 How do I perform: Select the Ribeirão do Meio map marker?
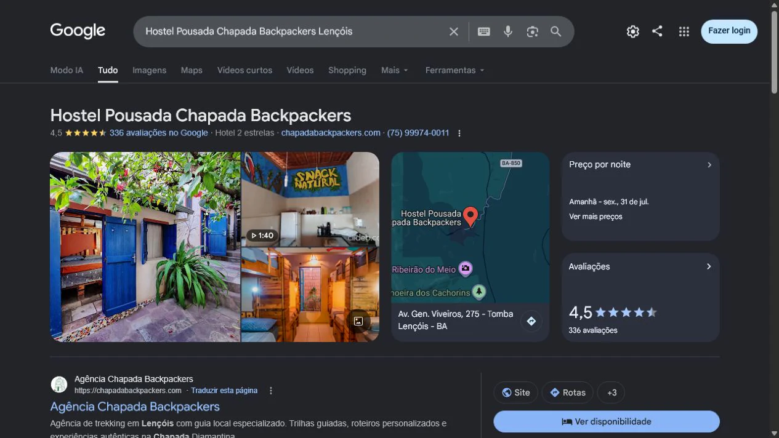[466, 268]
